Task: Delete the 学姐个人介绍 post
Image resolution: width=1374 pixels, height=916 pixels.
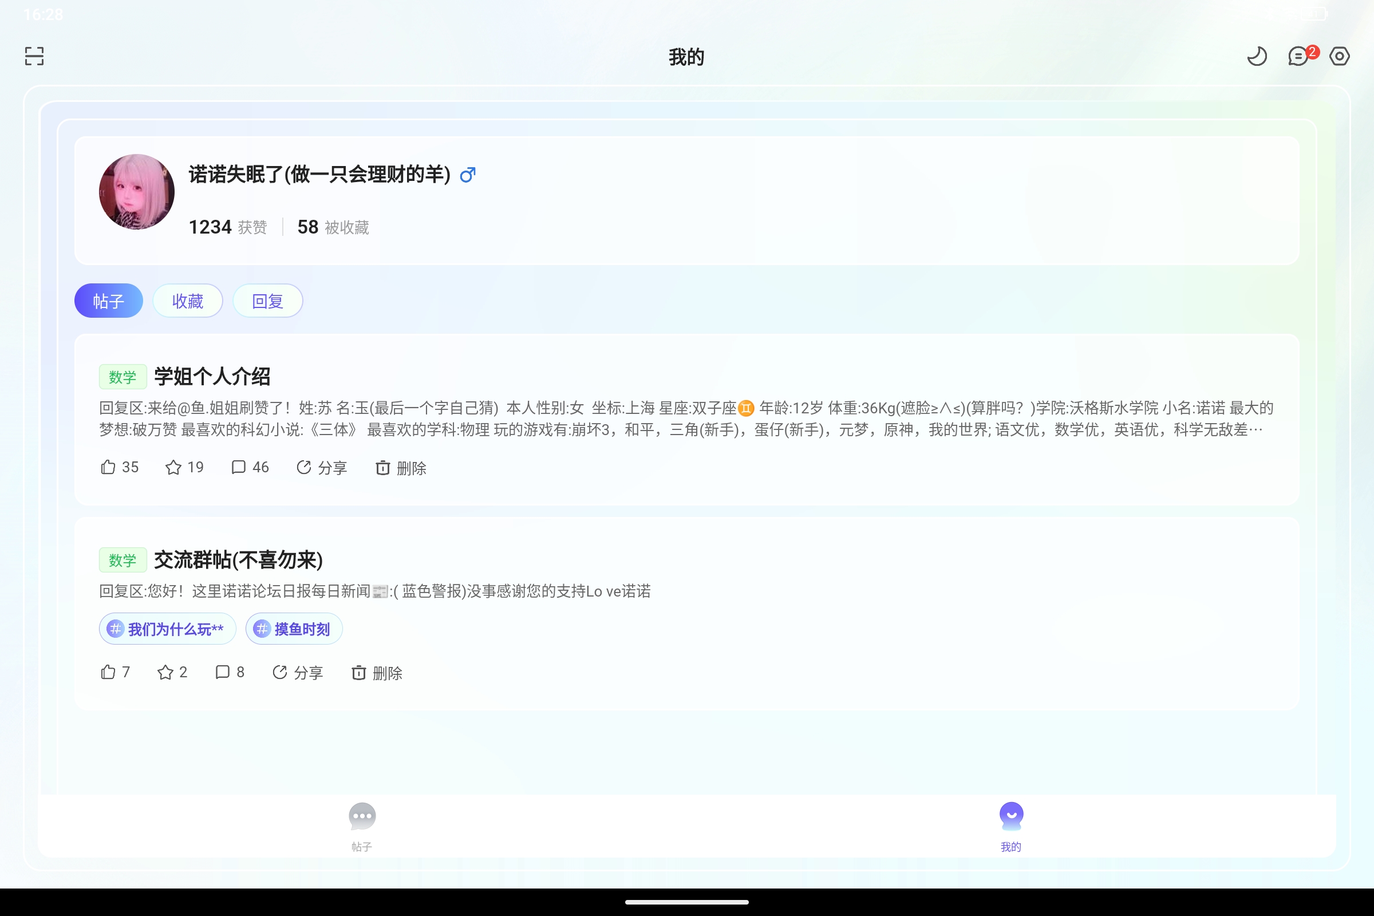Action: pyautogui.click(x=400, y=468)
